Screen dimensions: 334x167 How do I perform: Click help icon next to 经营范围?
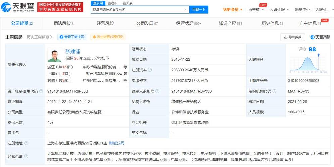point(26,156)
